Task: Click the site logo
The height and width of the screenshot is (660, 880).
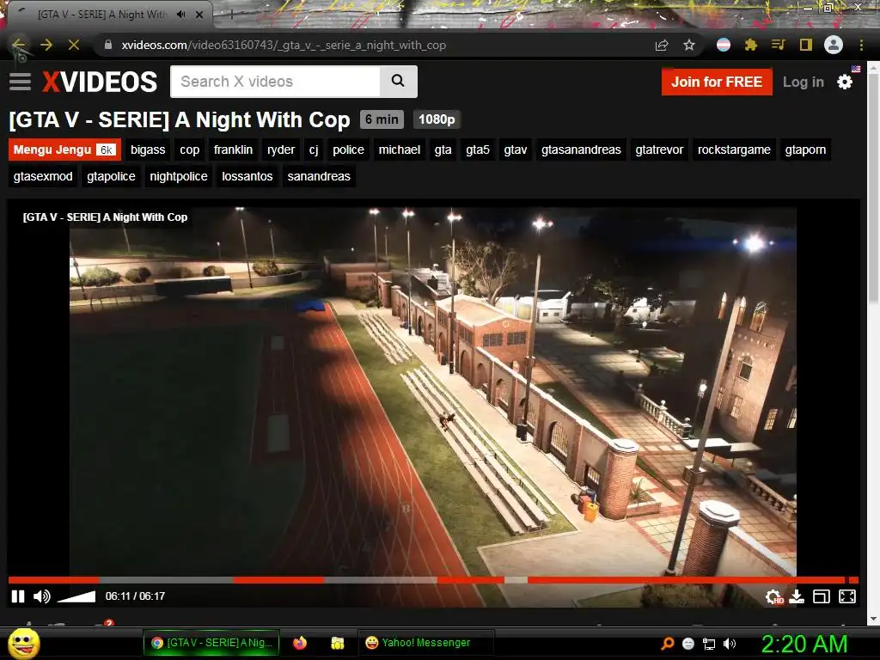Action: click(x=100, y=82)
